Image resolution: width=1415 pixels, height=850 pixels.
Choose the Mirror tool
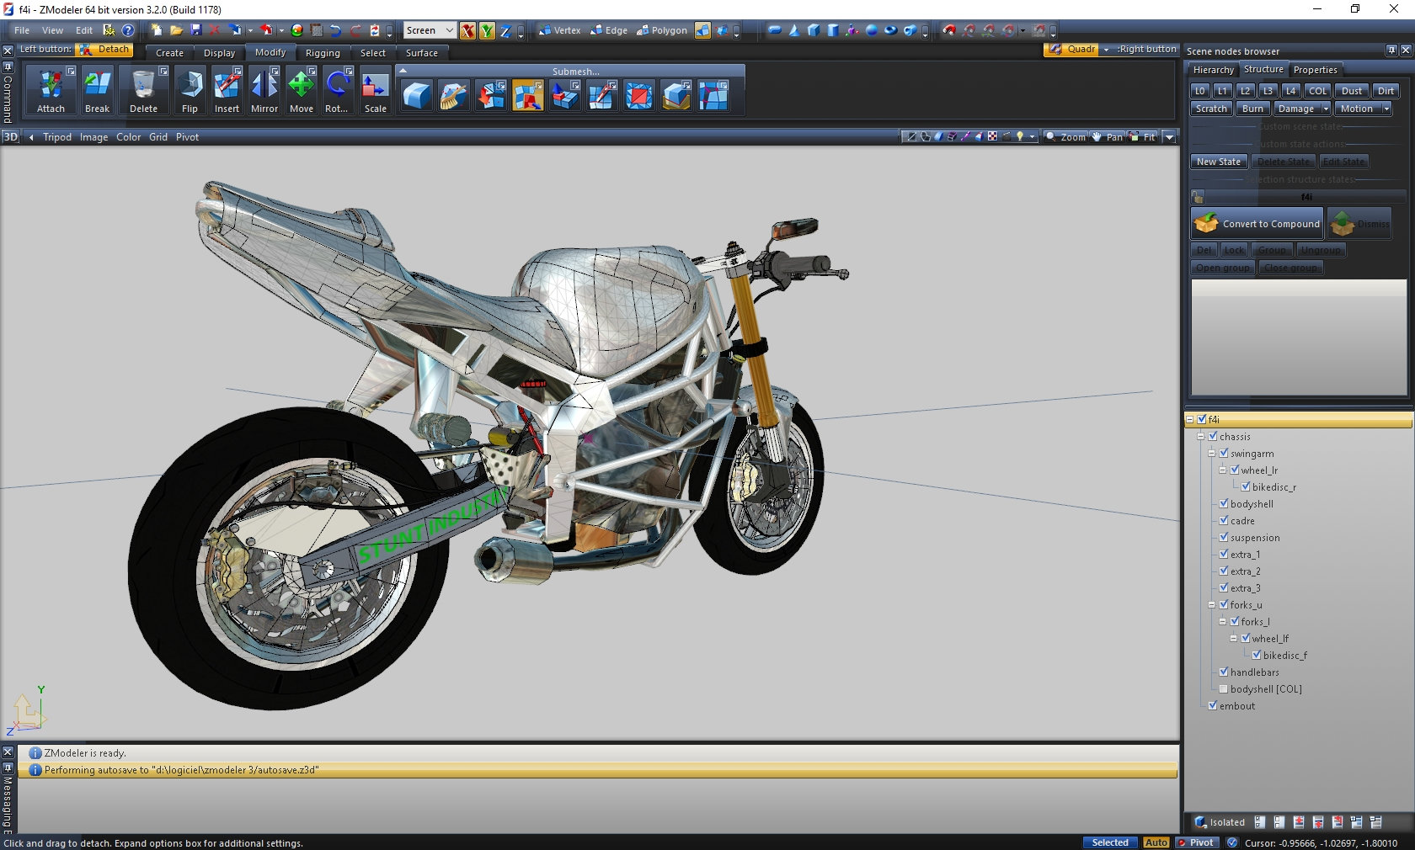[x=264, y=86]
